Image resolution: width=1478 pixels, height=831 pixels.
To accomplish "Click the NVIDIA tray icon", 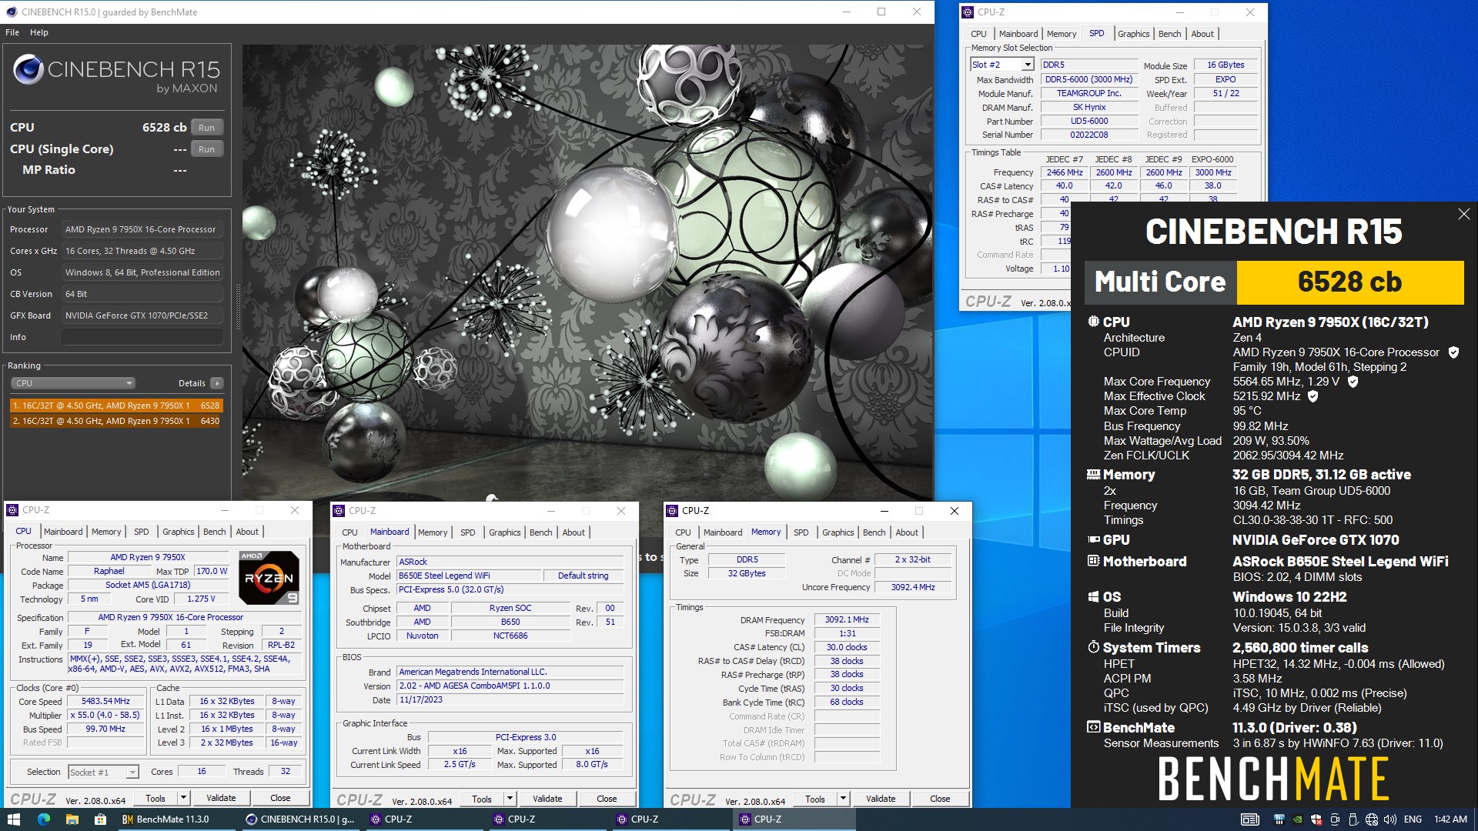I will pos(1298,819).
